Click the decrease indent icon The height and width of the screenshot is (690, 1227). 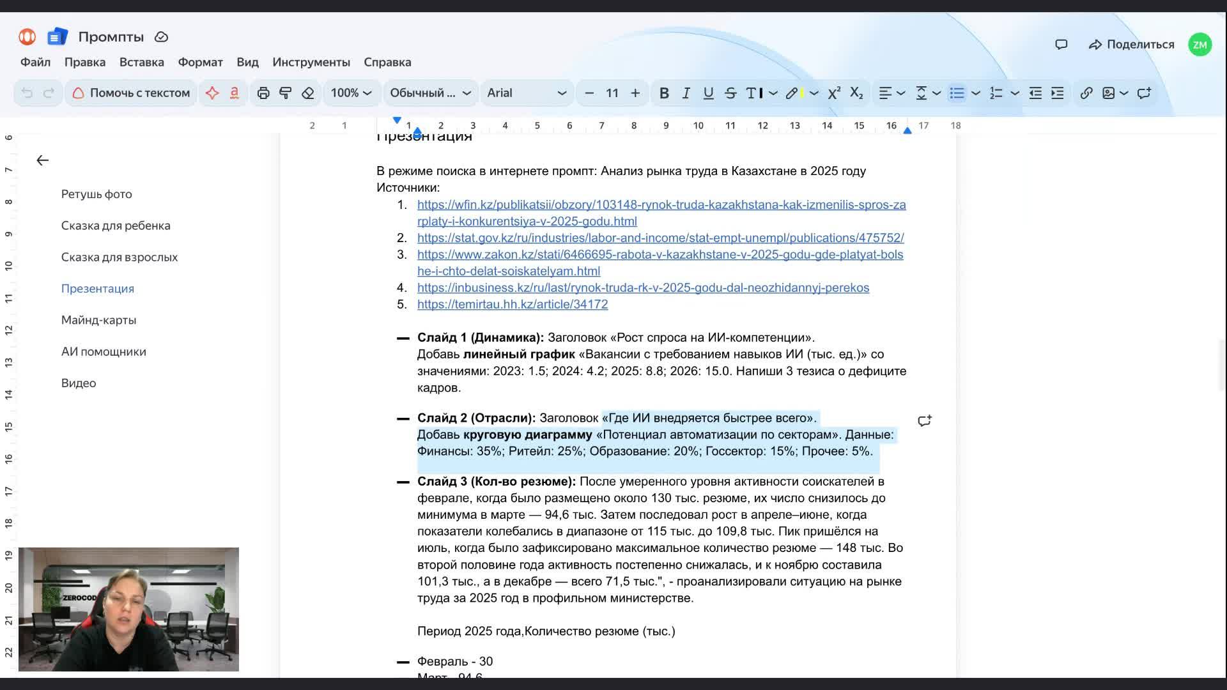pyautogui.click(x=1035, y=93)
